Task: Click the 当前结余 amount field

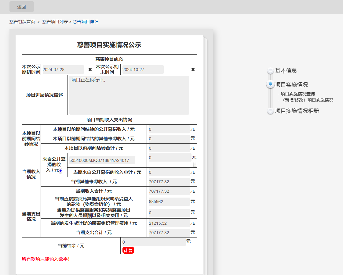Action: click(x=154, y=242)
